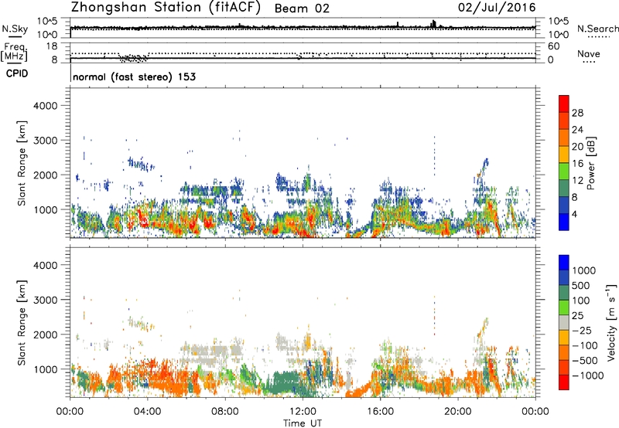Click the 'Power [dB]' color bar label
This screenshot has width=619, height=428.
click(591, 163)
